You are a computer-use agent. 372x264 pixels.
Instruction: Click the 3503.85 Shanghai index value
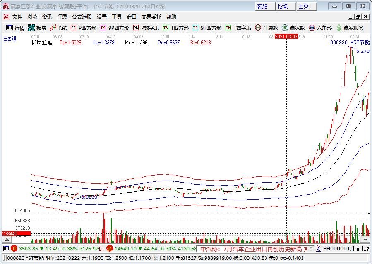(29, 249)
